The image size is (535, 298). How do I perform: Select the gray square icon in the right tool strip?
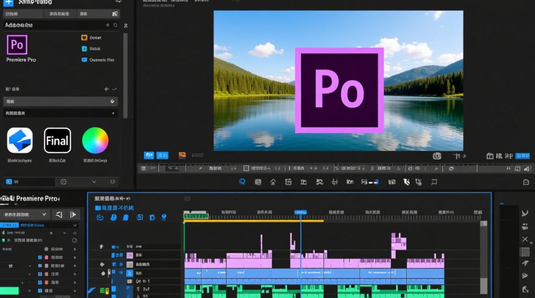pyautogui.click(x=525, y=252)
